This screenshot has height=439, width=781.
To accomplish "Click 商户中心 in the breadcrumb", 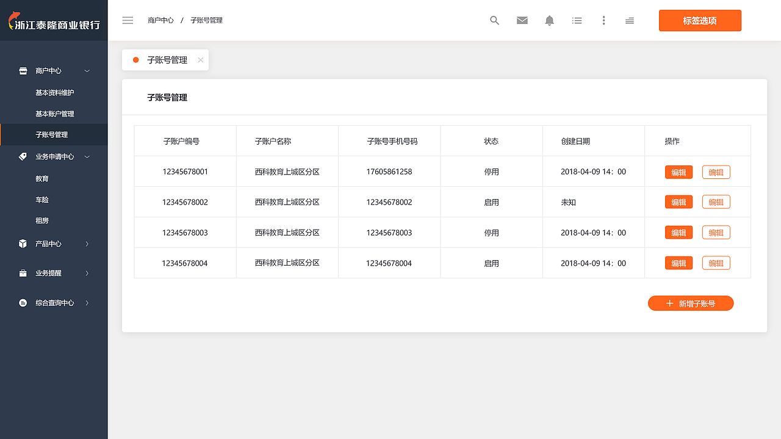I will [x=160, y=20].
